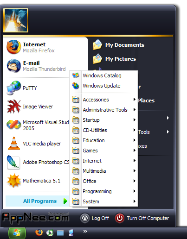Show hidden quick launch items with the chevron
187x239 pixels.
[x=85, y=232]
